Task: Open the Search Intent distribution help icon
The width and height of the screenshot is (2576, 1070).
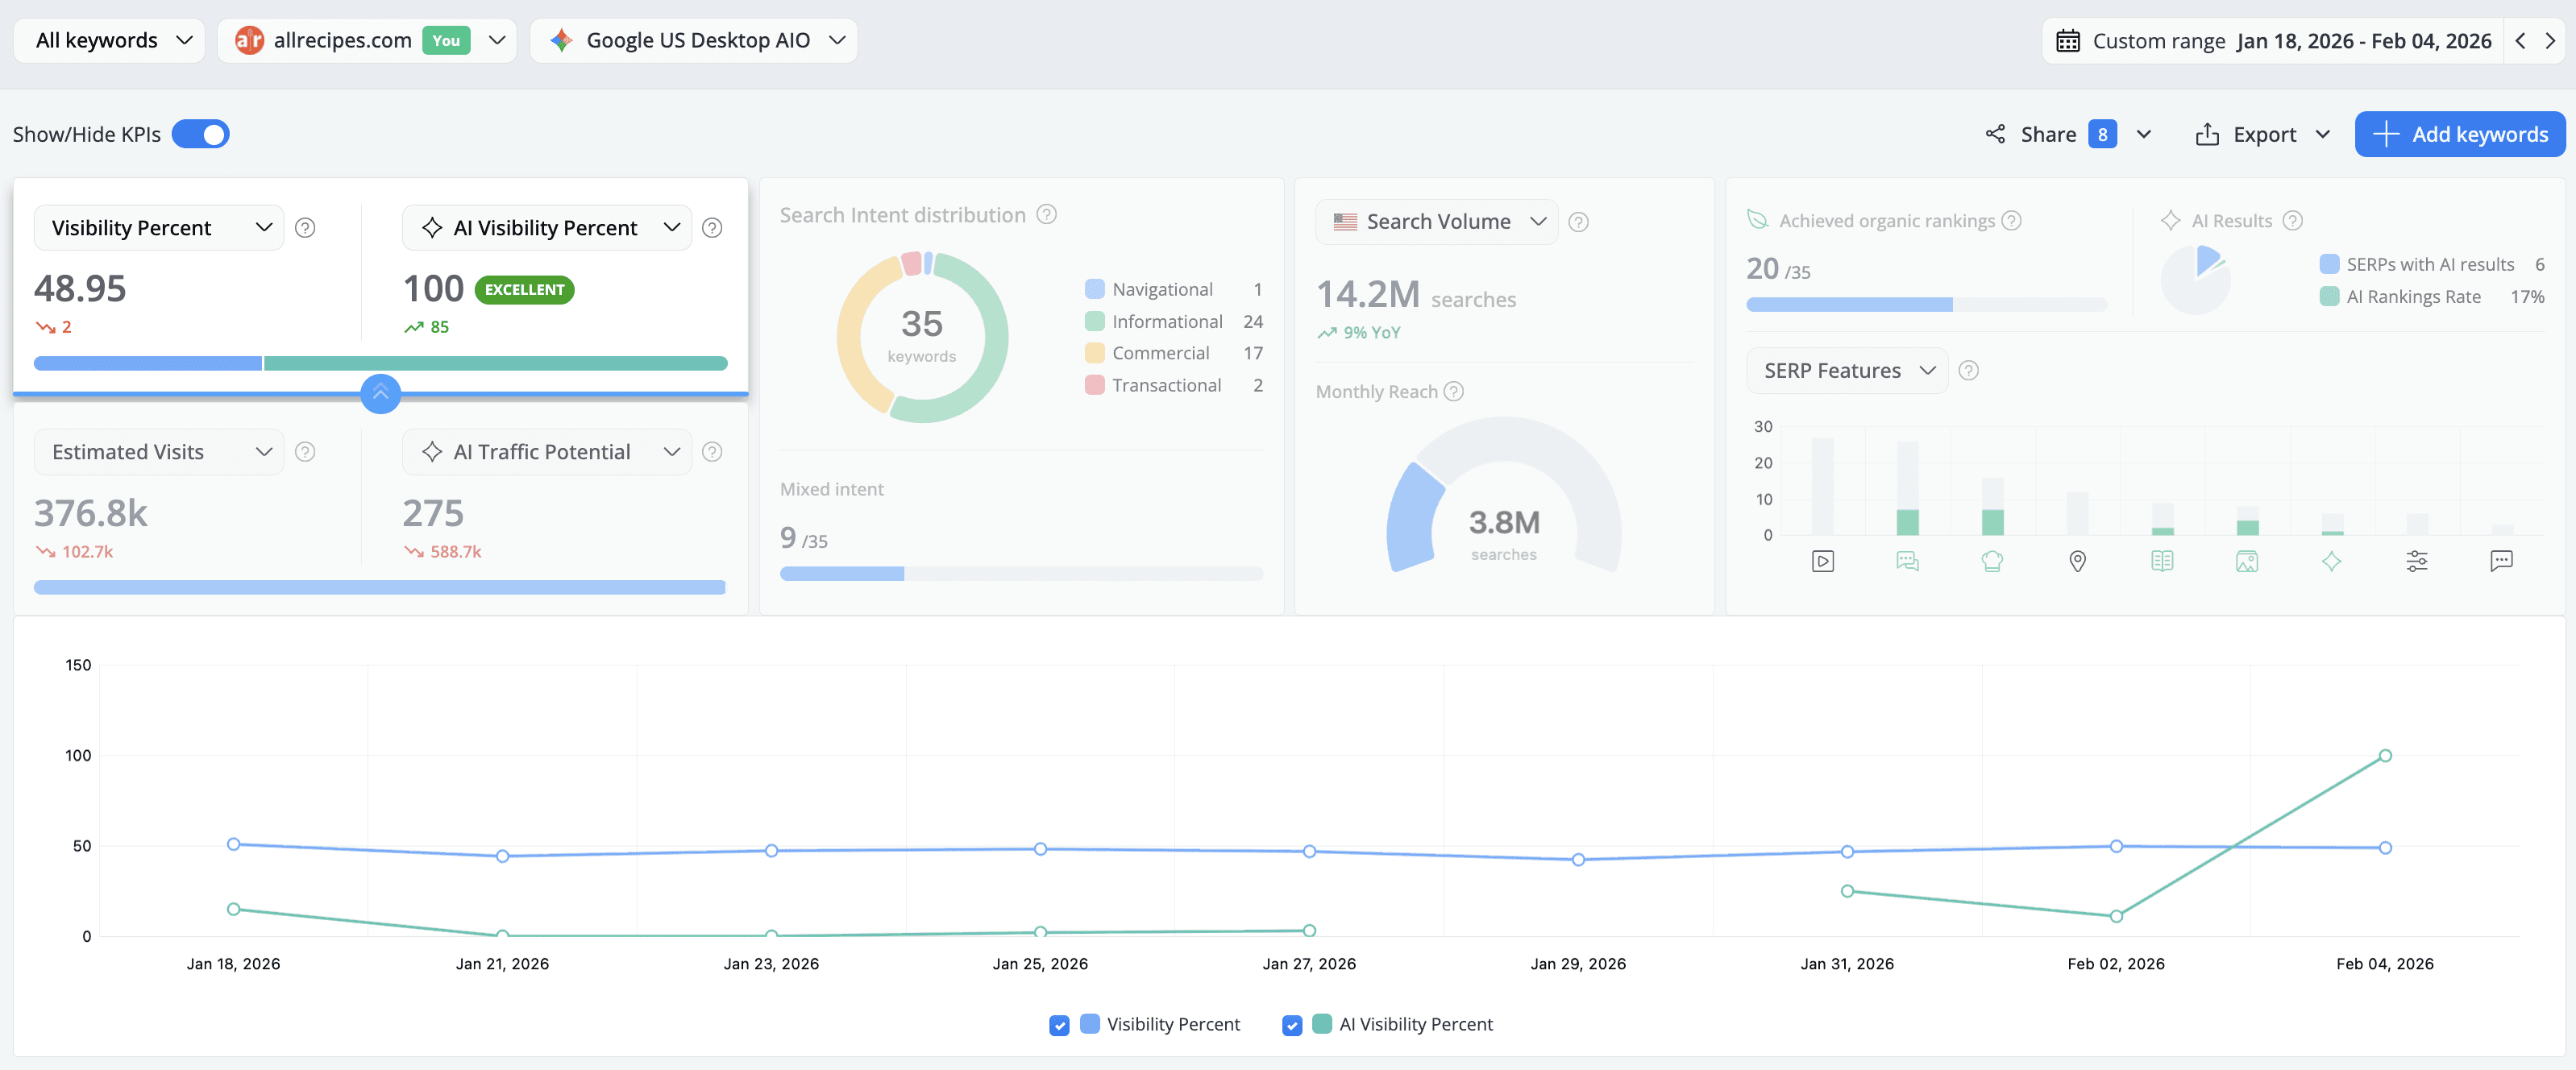Action: point(1046,214)
